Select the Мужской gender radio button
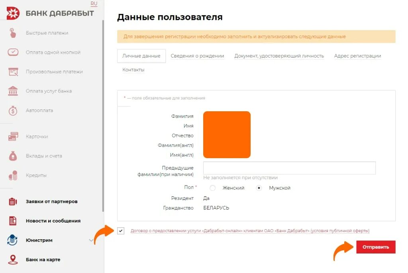Screen dimensions: 408x273 pos(259,188)
